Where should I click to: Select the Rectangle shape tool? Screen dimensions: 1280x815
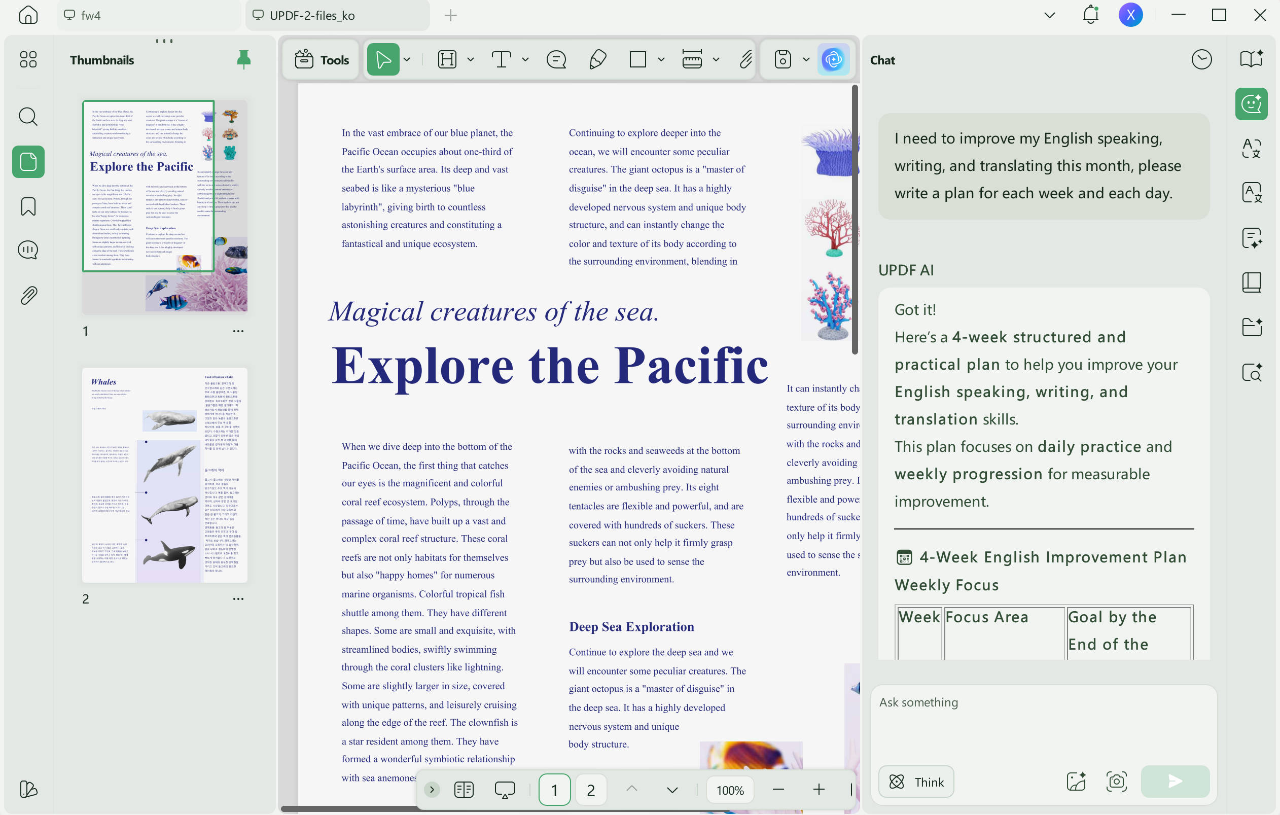tap(638, 59)
